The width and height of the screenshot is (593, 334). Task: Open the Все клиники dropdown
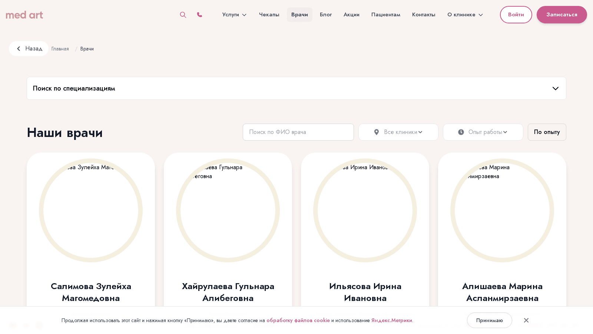pyautogui.click(x=398, y=132)
